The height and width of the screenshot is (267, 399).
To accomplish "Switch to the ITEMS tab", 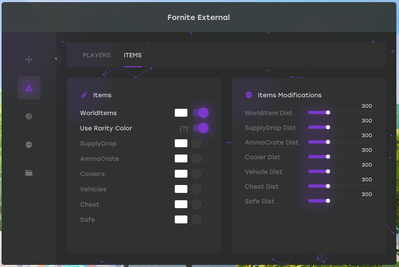I will pyautogui.click(x=133, y=55).
